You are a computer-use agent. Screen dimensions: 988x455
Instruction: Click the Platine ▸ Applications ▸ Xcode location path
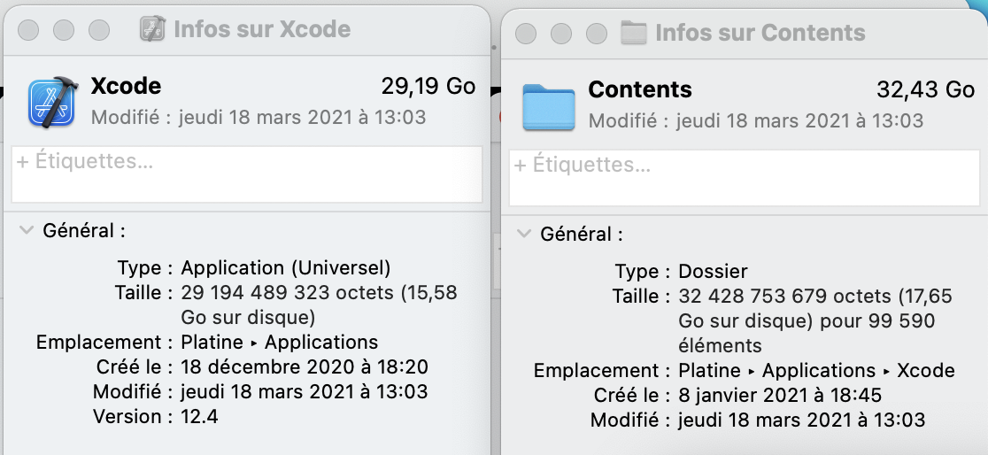point(816,370)
